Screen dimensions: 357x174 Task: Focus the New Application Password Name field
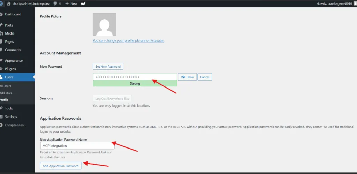77,146
